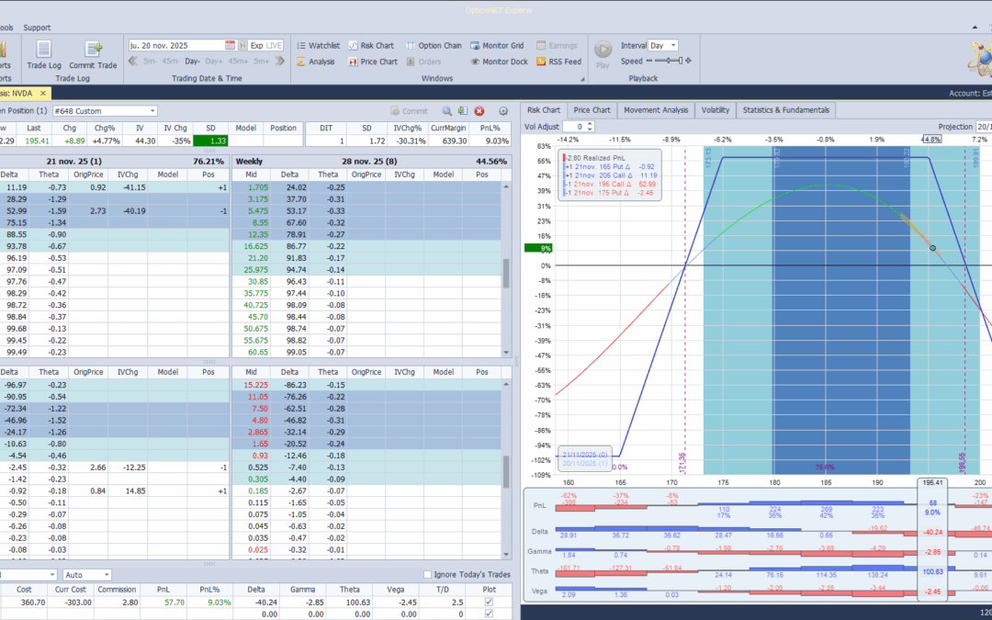Open the #648 Custom position dropdown

pyautogui.click(x=152, y=111)
